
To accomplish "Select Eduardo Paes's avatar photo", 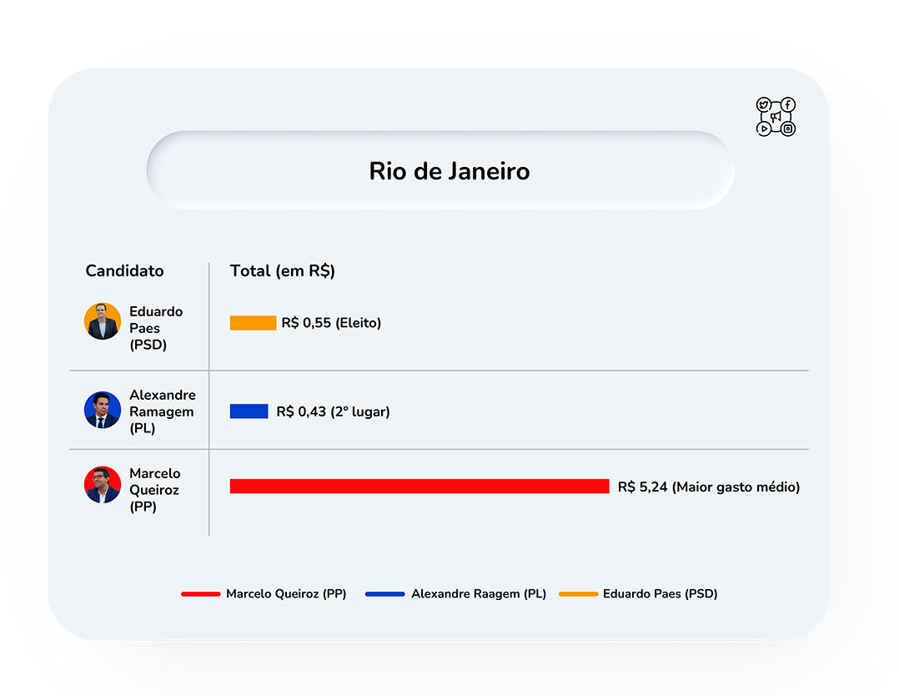I will pos(103,321).
